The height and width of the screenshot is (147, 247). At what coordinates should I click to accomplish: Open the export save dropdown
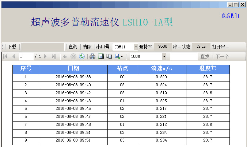click(x=119, y=56)
